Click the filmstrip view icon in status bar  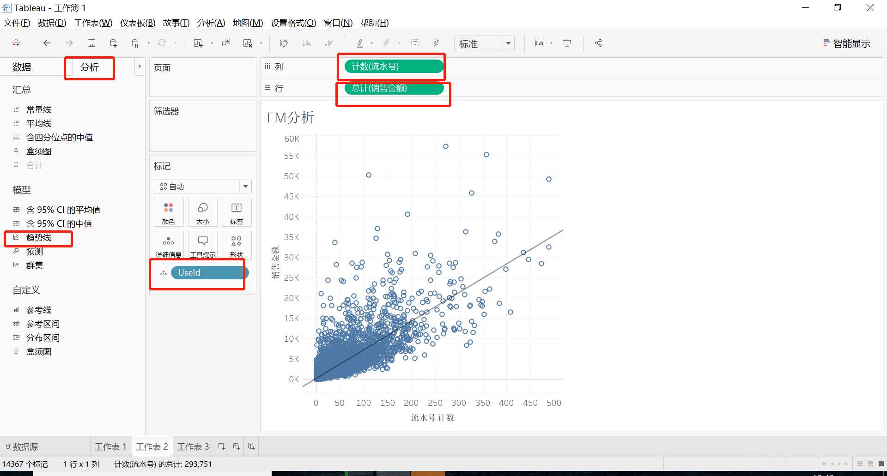click(x=870, y=464)
